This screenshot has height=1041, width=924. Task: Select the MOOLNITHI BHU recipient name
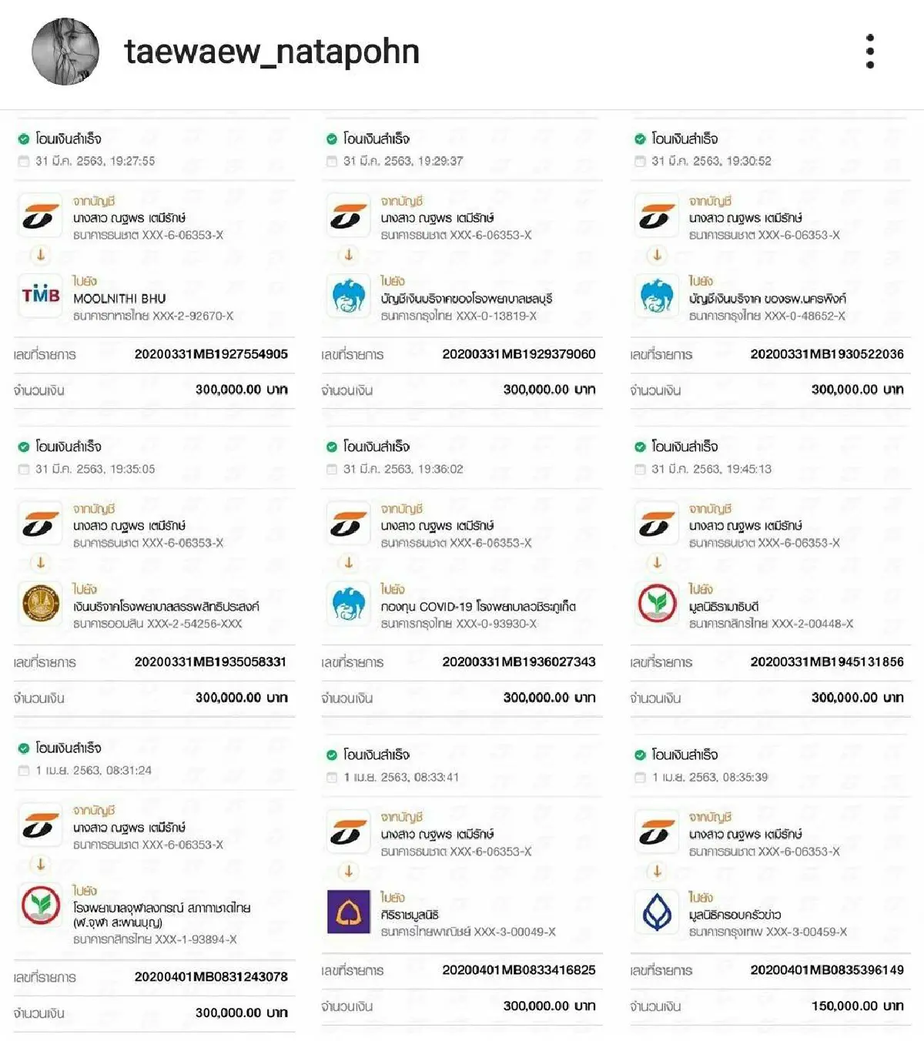point(119,298)
